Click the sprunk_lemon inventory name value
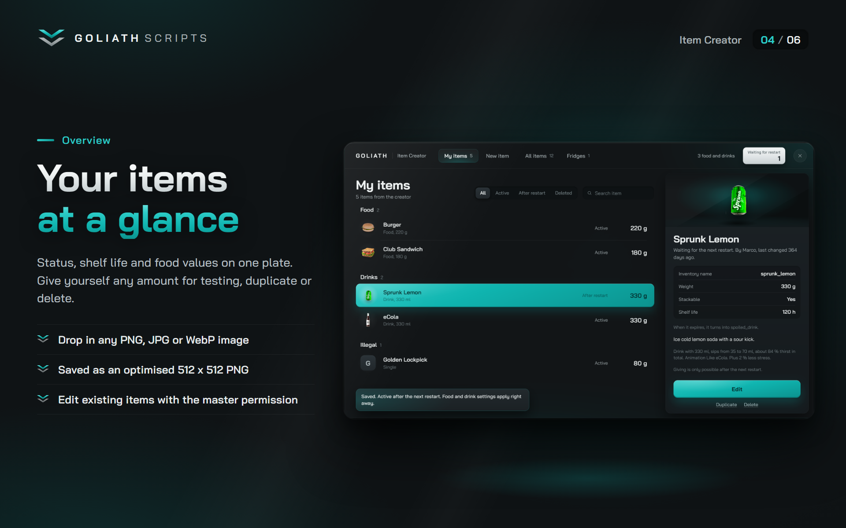 coord(778,274)
